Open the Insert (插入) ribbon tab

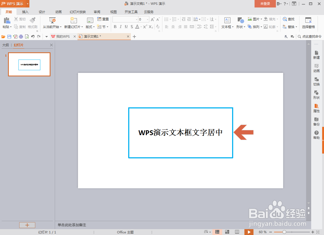pos(25,12)
